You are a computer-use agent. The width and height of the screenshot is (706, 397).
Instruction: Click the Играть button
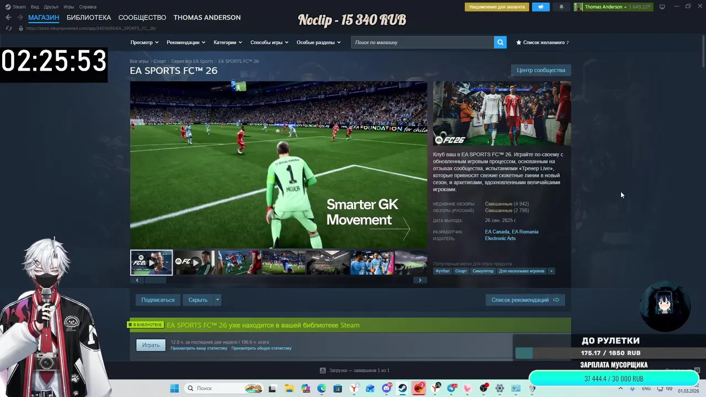coord(151,345)
